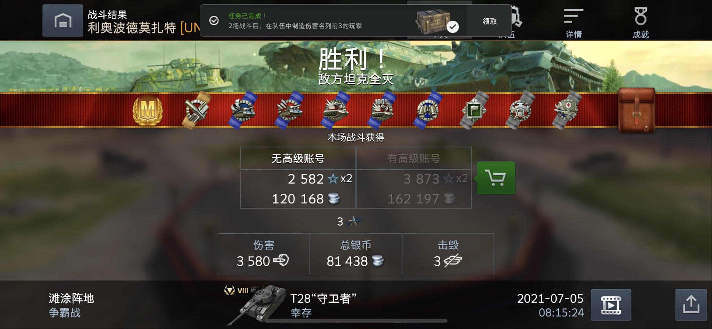712x329 pixels.
Task: Open premium shop with cart button
Action: tap(496, 178)
